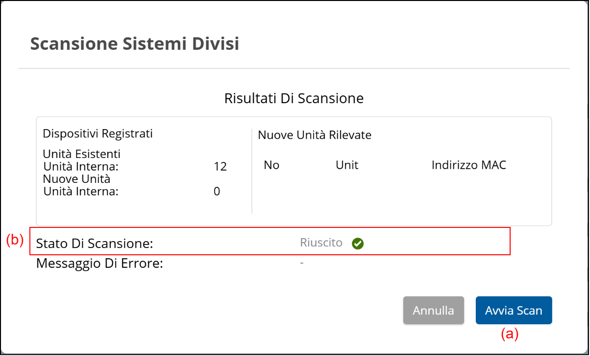
Task: Click the Nuove Unità label under registered devices
Action: pos(76,178)
